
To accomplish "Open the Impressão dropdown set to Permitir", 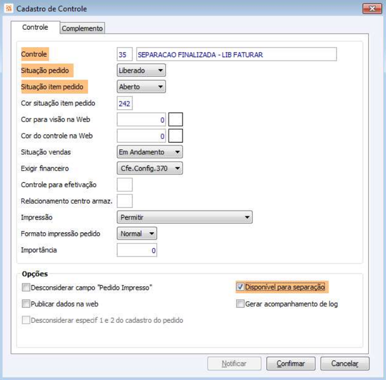I will pos(184,218).
